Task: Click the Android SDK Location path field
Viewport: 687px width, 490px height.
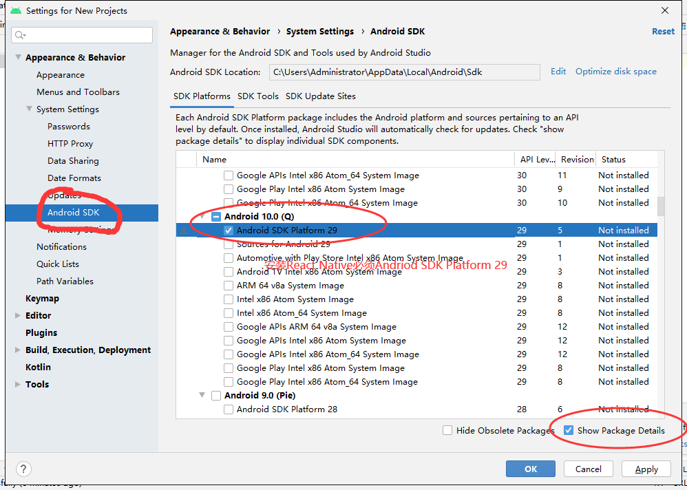Action: tap(404, 72)
